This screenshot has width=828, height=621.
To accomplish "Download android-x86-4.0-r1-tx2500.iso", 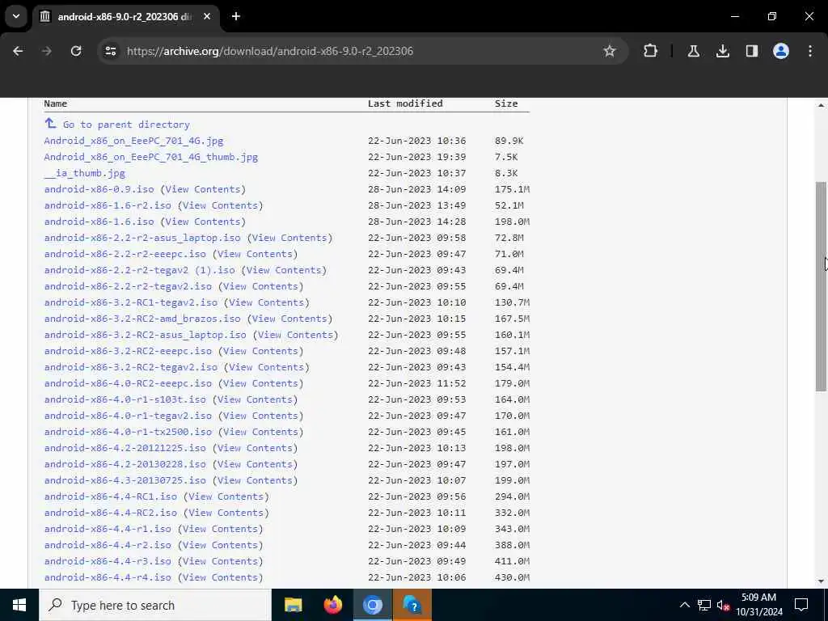I will (x=128, y=432).
